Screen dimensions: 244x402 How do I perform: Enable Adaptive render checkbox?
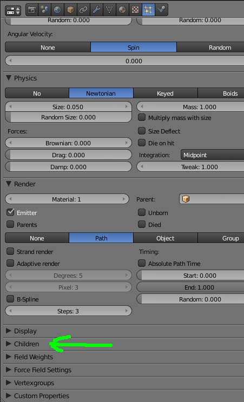(x=10, y=263)
